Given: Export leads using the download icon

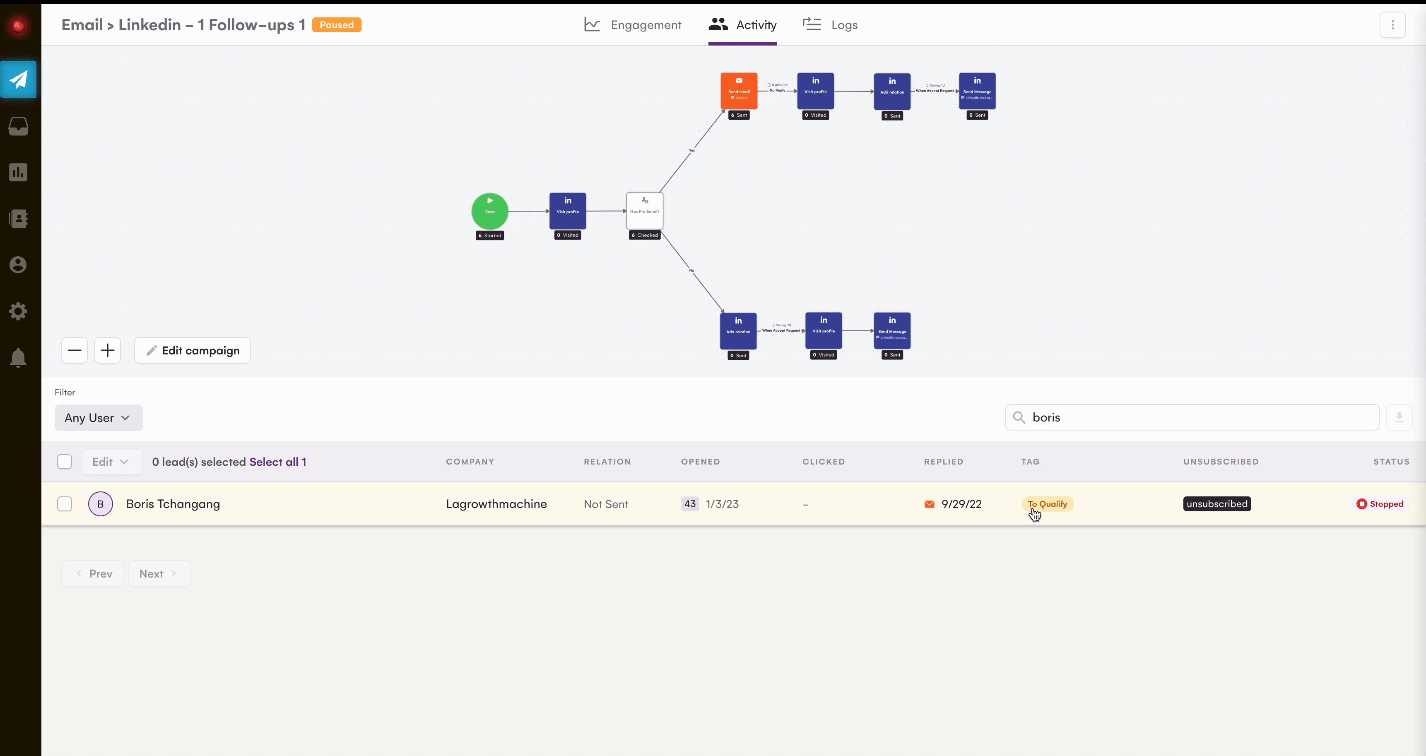Looking at the screenshot, I should click(x=1400, y=417).
